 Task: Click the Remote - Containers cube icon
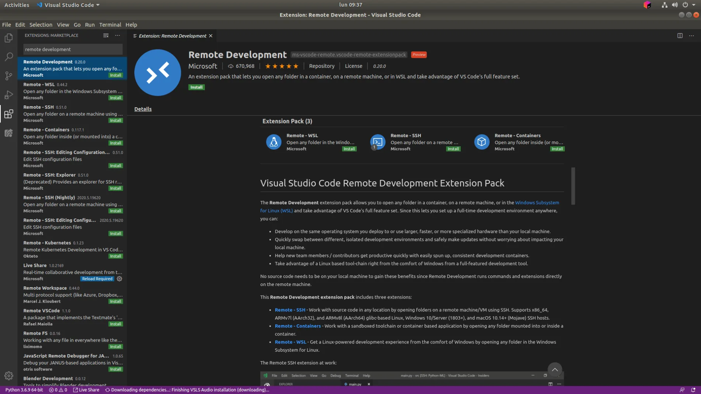[x=482, y=142]
